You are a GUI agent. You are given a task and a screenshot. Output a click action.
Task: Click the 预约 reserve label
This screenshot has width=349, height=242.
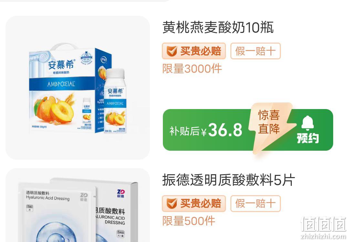pos(308,138)
